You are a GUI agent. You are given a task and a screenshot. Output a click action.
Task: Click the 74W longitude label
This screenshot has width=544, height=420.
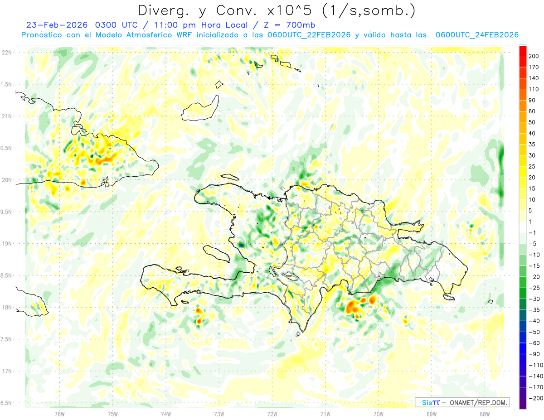point(166,414)
